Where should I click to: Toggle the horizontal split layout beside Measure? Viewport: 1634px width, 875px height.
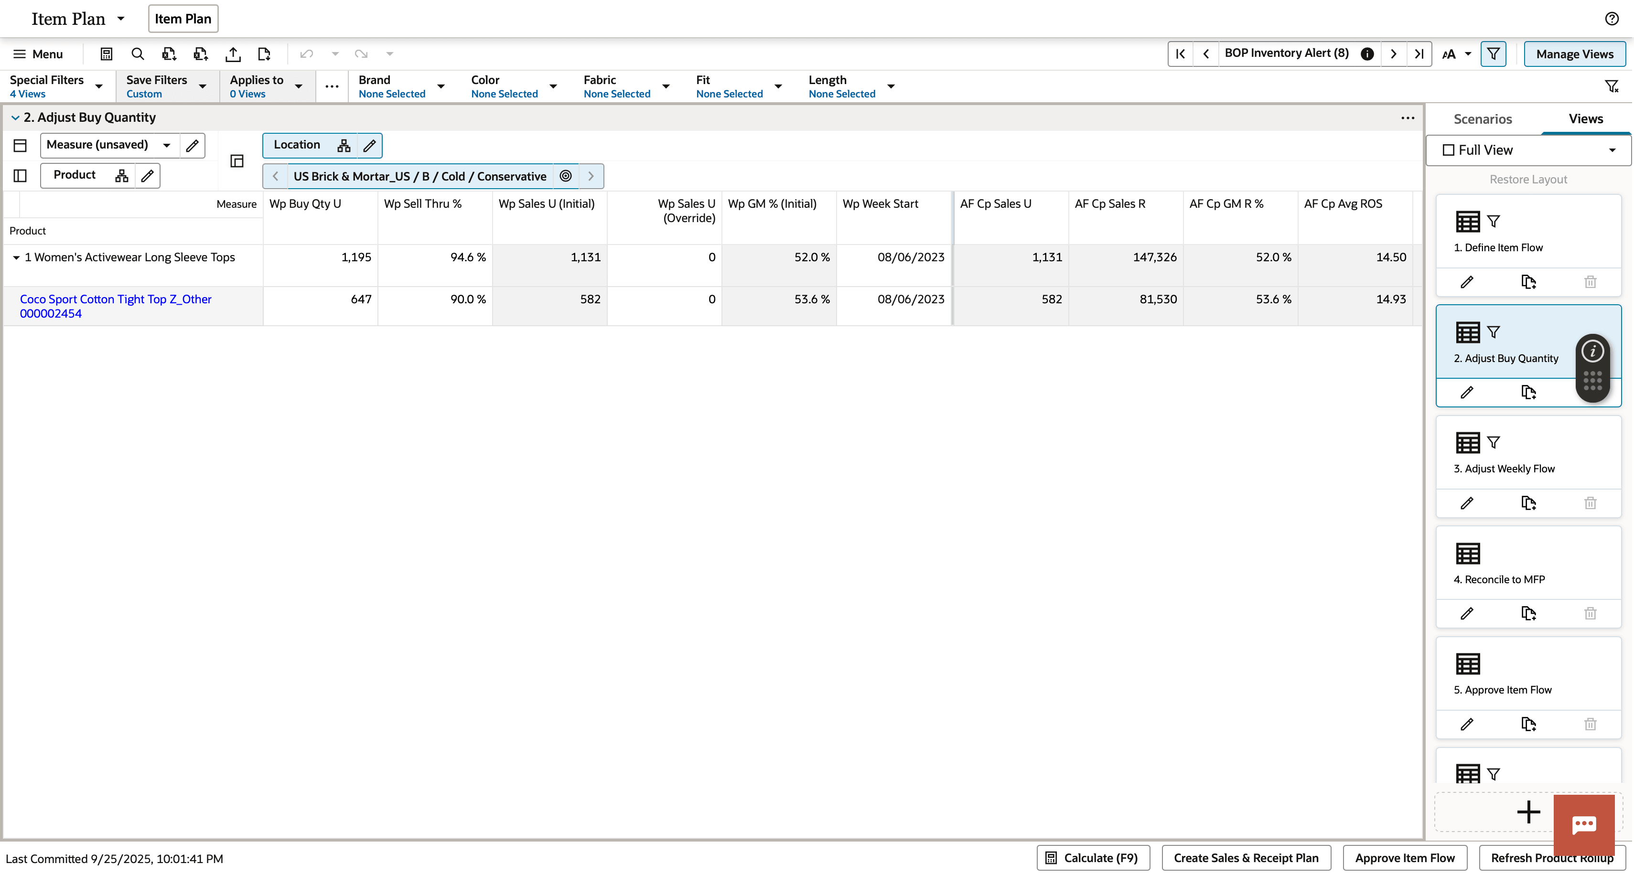[x=20, y=145]
